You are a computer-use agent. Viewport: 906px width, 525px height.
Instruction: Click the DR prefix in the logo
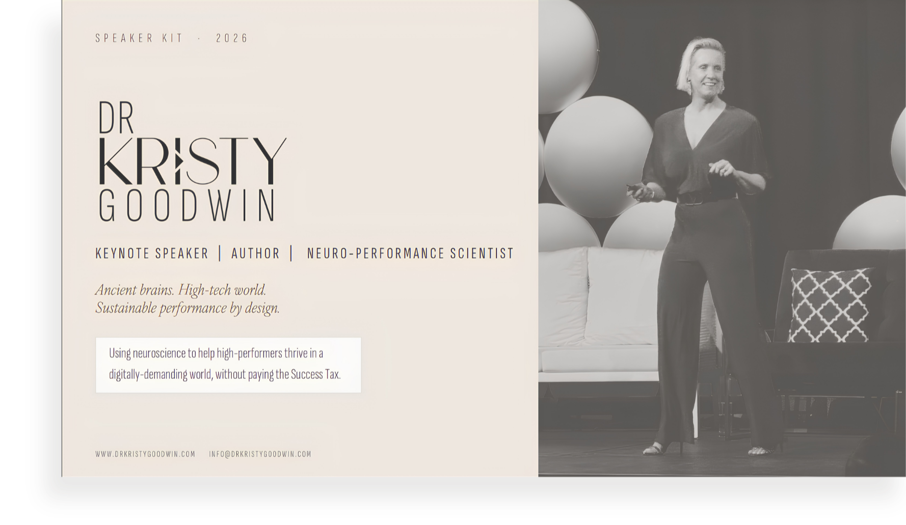click(x=116, y=117)
